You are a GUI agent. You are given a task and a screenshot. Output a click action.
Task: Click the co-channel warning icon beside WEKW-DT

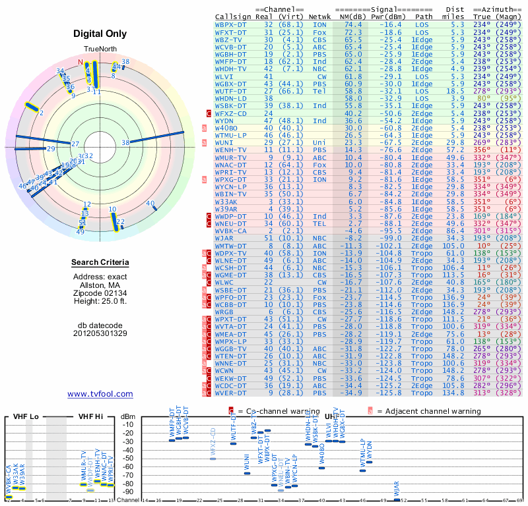[209, 379]
